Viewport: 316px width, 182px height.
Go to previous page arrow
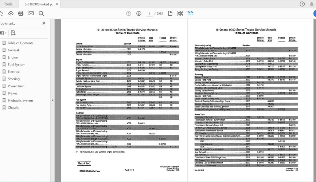[129, 13]
